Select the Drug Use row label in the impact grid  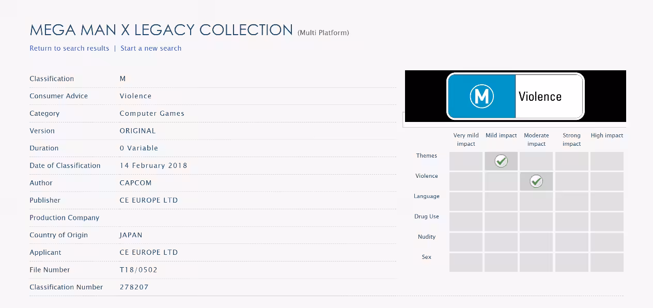(427, 217)
